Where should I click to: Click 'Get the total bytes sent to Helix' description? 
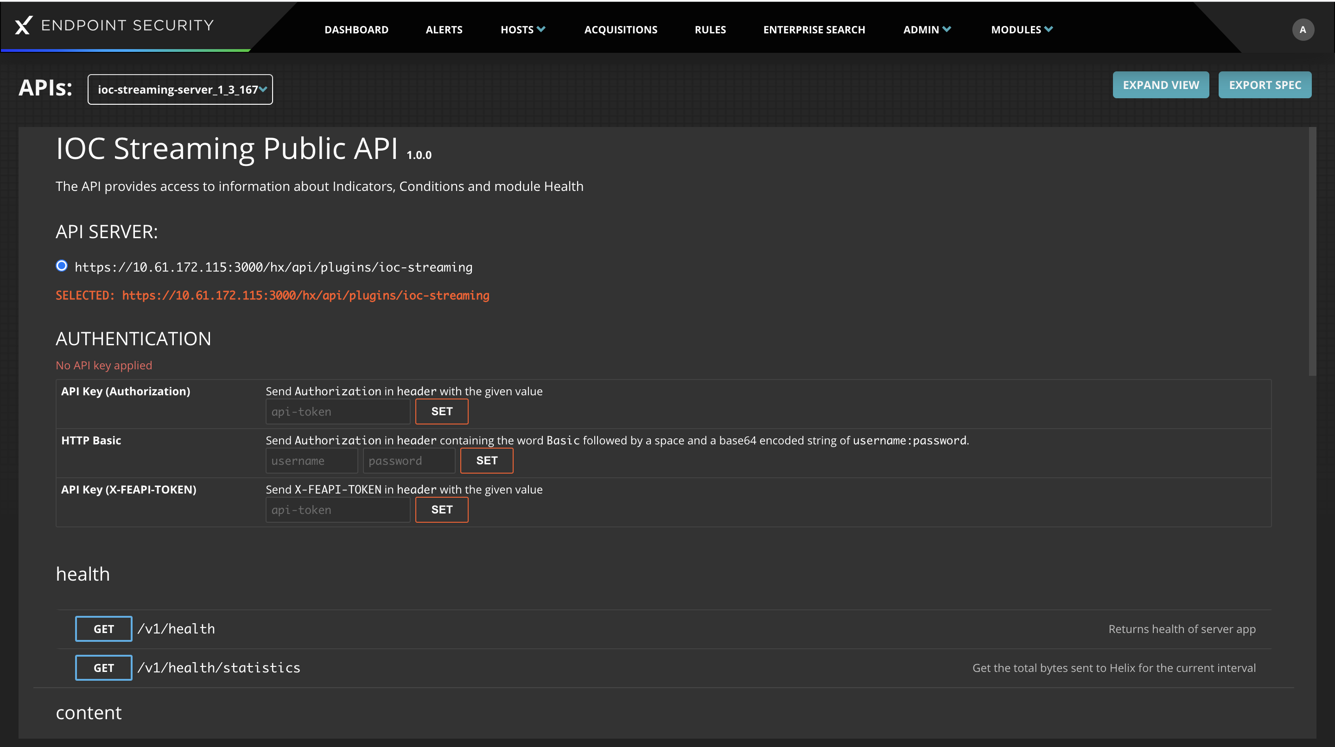[x=1114, y=668]
